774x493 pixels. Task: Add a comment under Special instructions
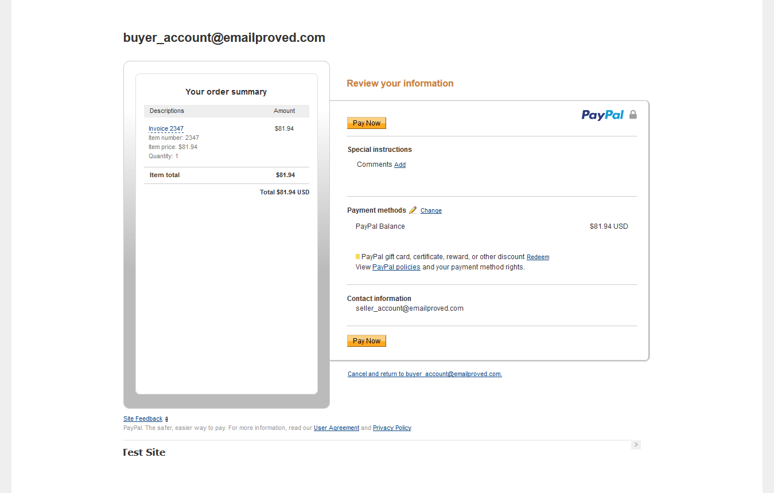[x=400, y=165]
